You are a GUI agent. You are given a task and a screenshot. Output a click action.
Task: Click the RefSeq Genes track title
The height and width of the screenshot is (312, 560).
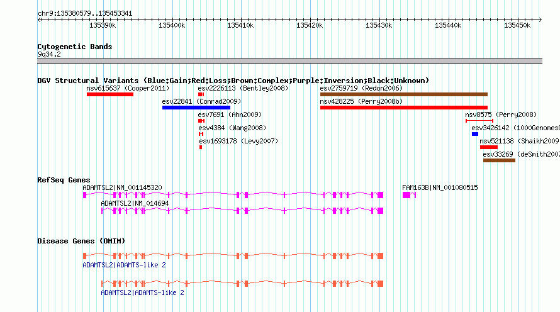click(64, 180)
